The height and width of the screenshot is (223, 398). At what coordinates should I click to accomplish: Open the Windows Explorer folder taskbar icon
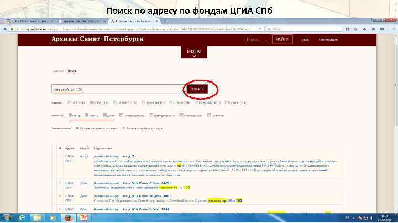pyautogui.click(x=37, y=218)
